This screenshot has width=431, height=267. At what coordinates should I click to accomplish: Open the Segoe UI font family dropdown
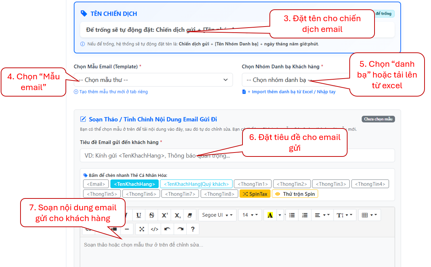(217, 215)
